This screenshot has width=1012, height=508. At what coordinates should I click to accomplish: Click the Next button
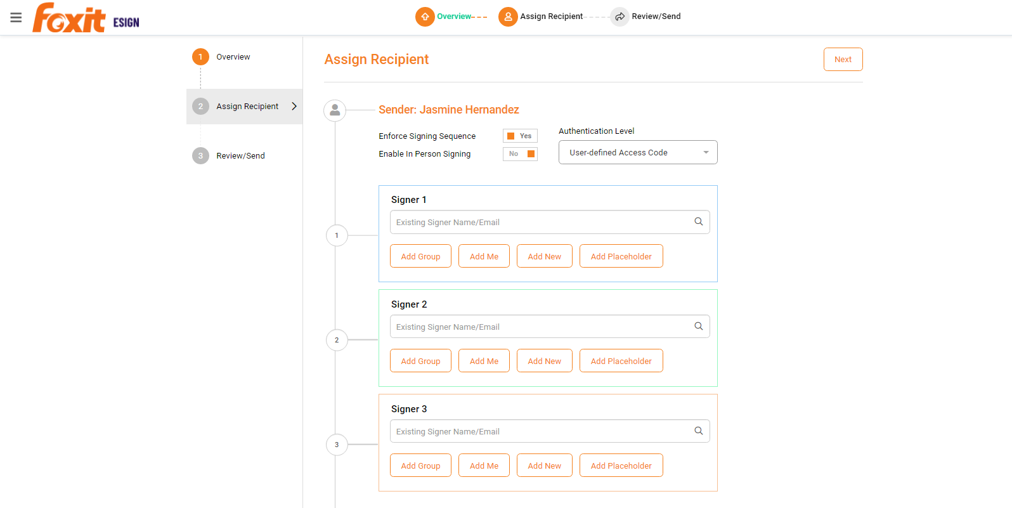click(843, 60)
